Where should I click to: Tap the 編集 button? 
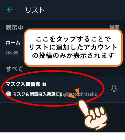point(115,27)
